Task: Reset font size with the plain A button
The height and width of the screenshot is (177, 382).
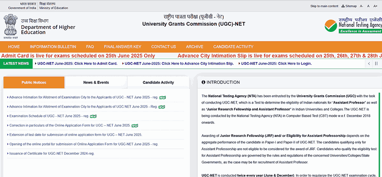Action: coord(368,6)
